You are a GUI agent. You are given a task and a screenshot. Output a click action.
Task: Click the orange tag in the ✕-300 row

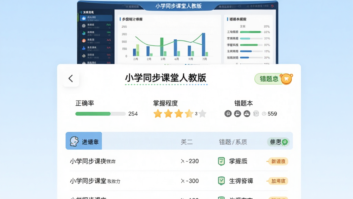(x=278, y=181)
